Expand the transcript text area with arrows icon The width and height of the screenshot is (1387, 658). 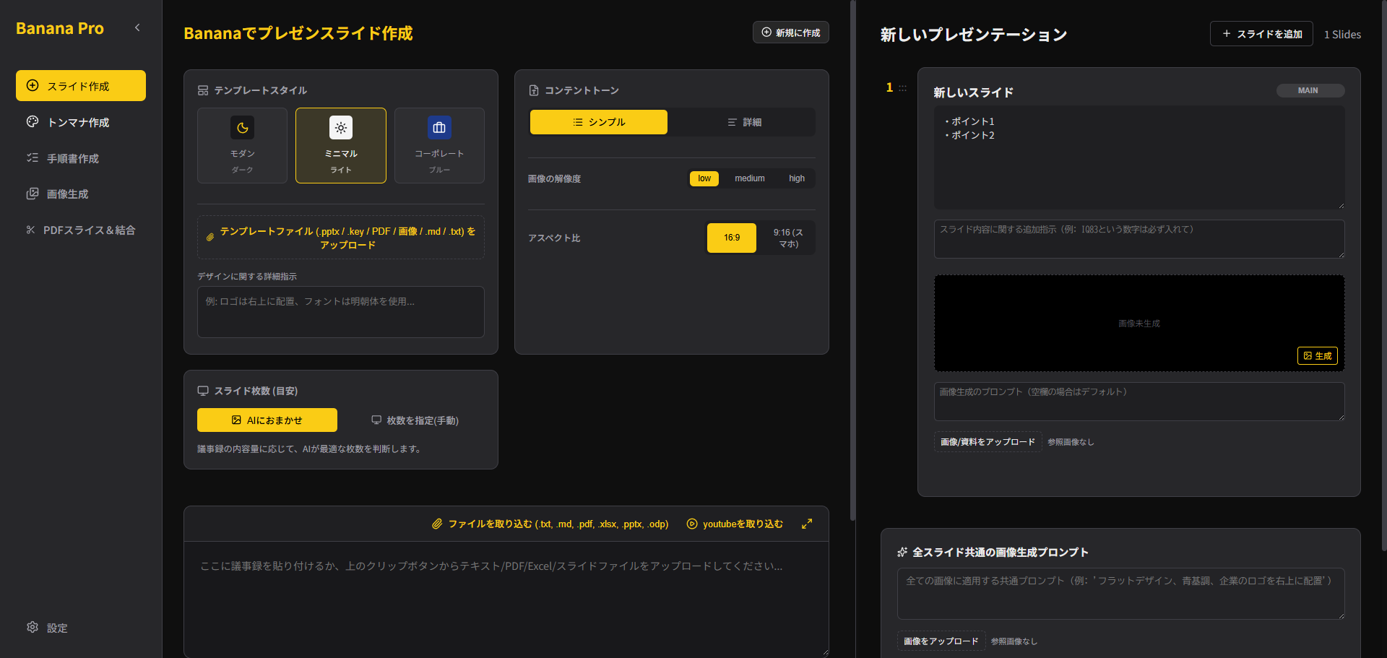[x=807, y=524]
